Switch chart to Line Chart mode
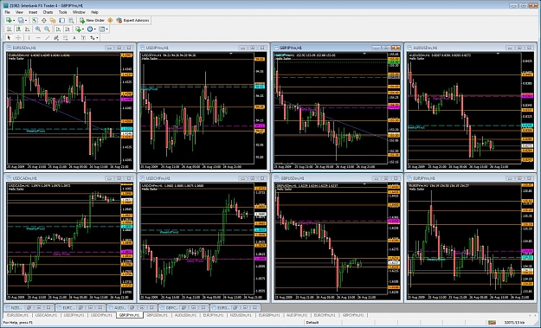The height and width of the screenshot is (328, 541). point(27,29)
